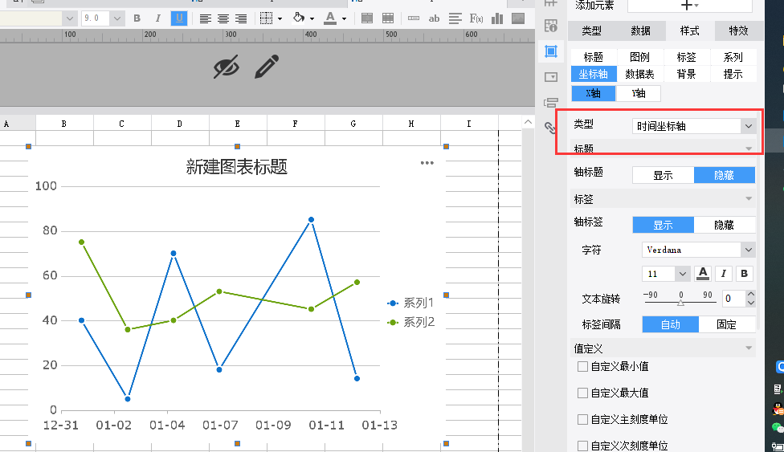
Task: Center align cell text
Action: [x=223, y=19]
